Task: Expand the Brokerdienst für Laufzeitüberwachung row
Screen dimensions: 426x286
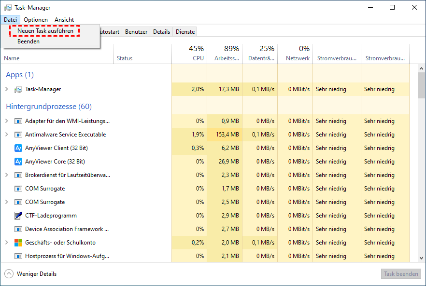Action: (7, 175)
